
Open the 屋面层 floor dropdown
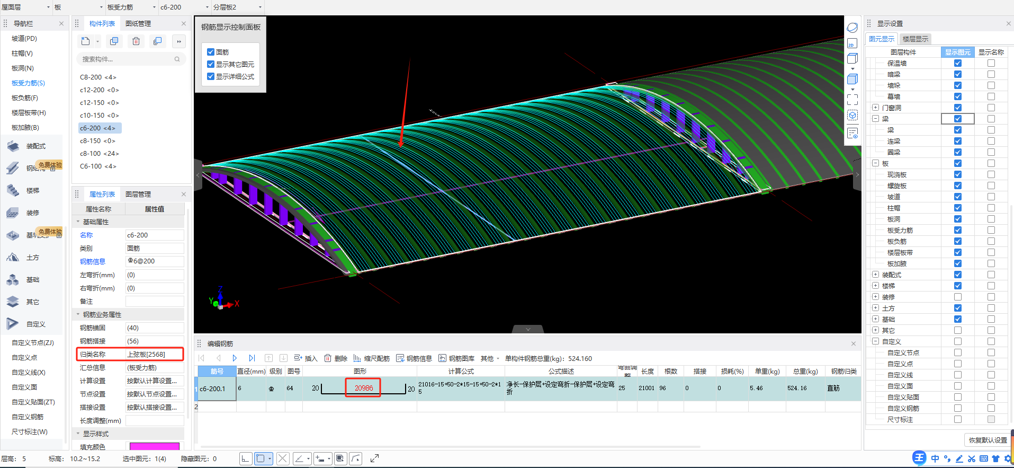pos(26,7)
